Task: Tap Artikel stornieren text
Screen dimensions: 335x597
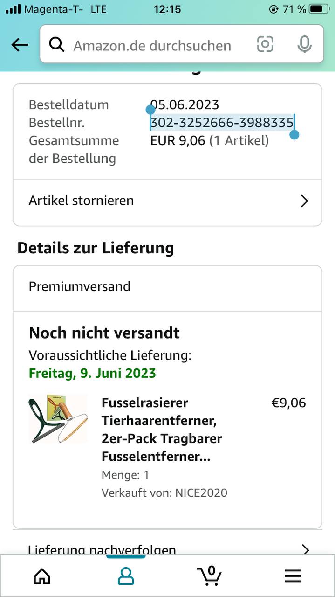Action: (x=82, y=201)
